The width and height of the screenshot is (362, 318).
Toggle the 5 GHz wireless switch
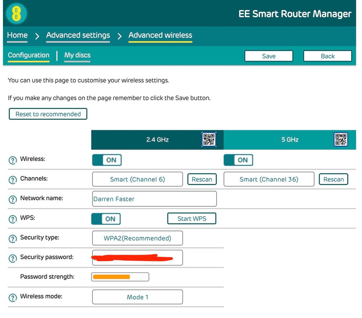(x=238, y=160)
